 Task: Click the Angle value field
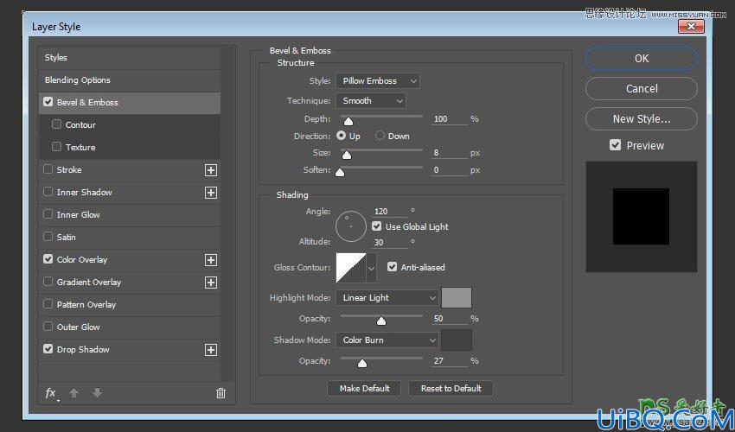(x=390, y=212)
